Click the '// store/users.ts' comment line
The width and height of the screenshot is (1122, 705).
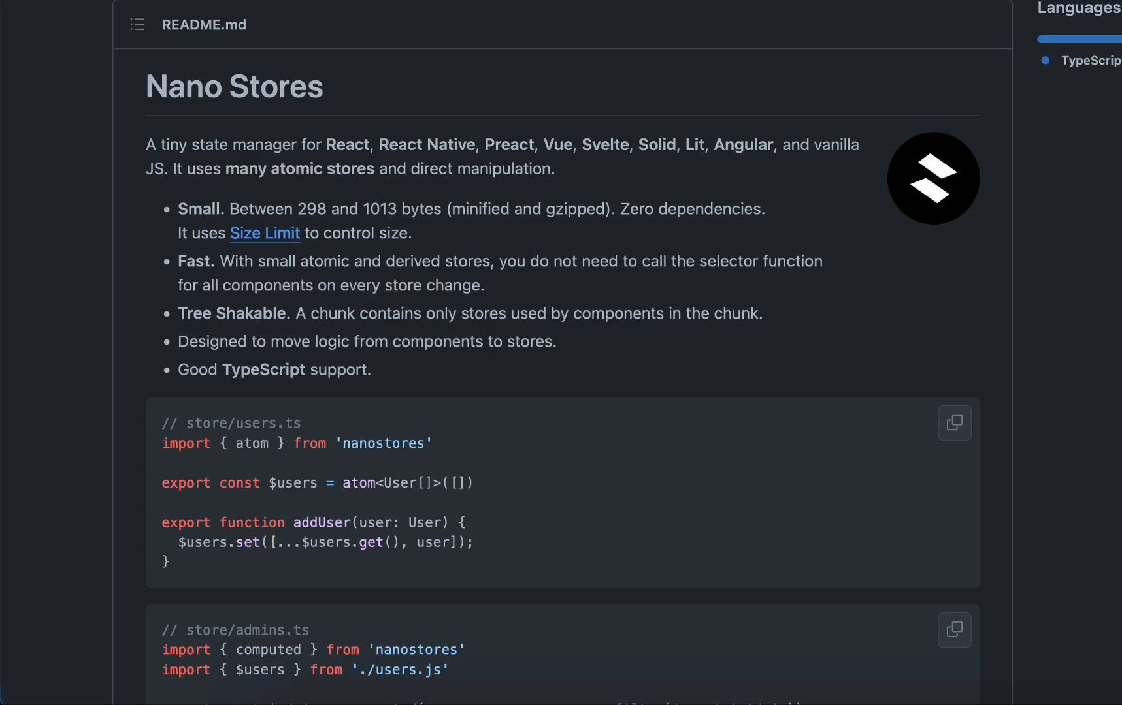pyautogui.click(x=231, y=423)
